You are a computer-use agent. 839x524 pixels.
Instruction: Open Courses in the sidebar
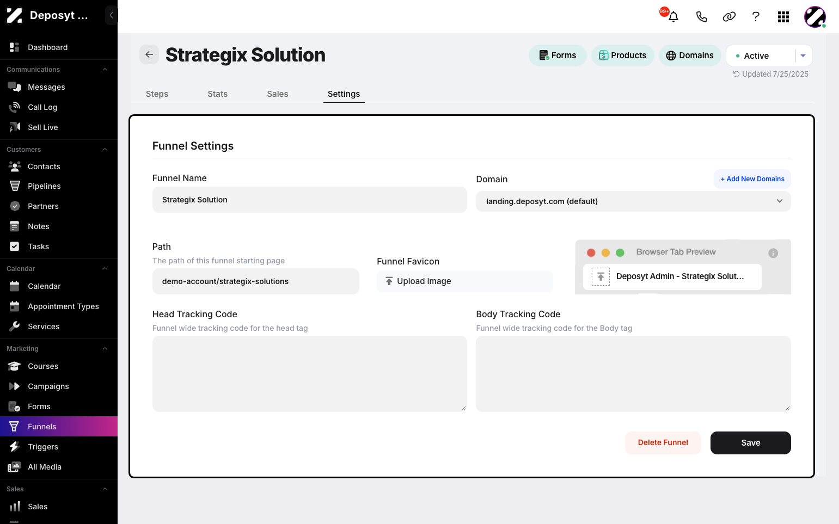pos(59,366)
